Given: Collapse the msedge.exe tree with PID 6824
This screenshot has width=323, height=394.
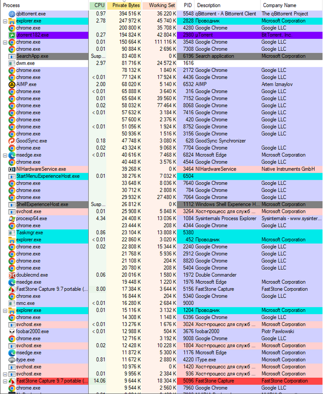Looking at the screenshot, I should [5, 155].
